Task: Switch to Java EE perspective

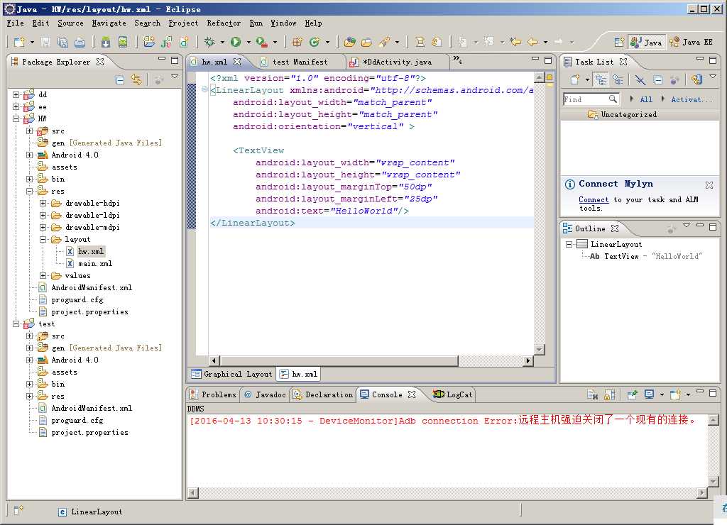Action: click(x=690, y=42)
